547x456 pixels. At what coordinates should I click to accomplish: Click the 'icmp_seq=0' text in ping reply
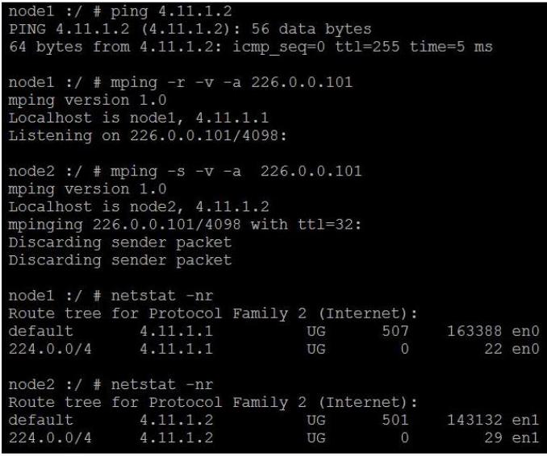[x=278, y=47]
